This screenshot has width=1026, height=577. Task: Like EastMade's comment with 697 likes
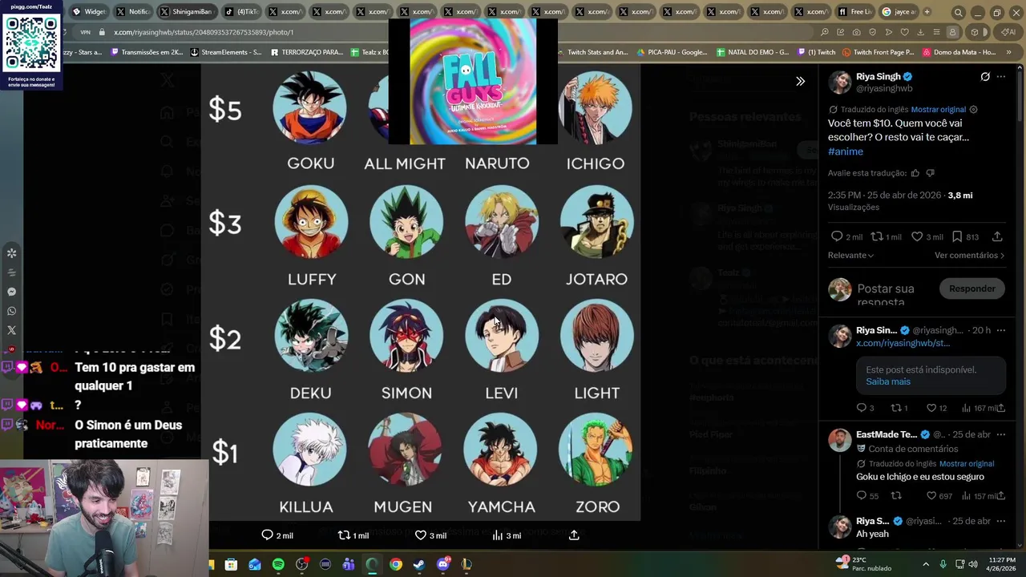click(931, 496)
